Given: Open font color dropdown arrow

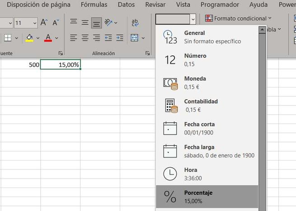Looking at the screenshot, I should tap(56, 38).
